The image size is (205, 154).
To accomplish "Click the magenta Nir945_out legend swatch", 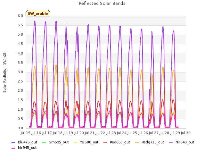I will (x=13, y=148).
